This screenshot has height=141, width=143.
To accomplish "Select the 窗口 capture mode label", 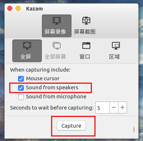I will click(x=85, y=57).
